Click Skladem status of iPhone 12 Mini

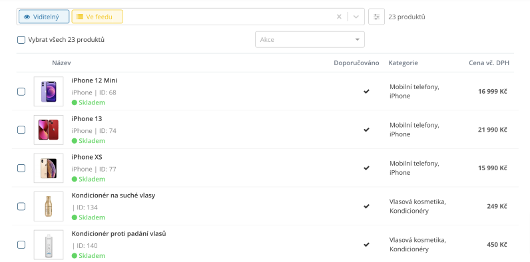(88, 102)
